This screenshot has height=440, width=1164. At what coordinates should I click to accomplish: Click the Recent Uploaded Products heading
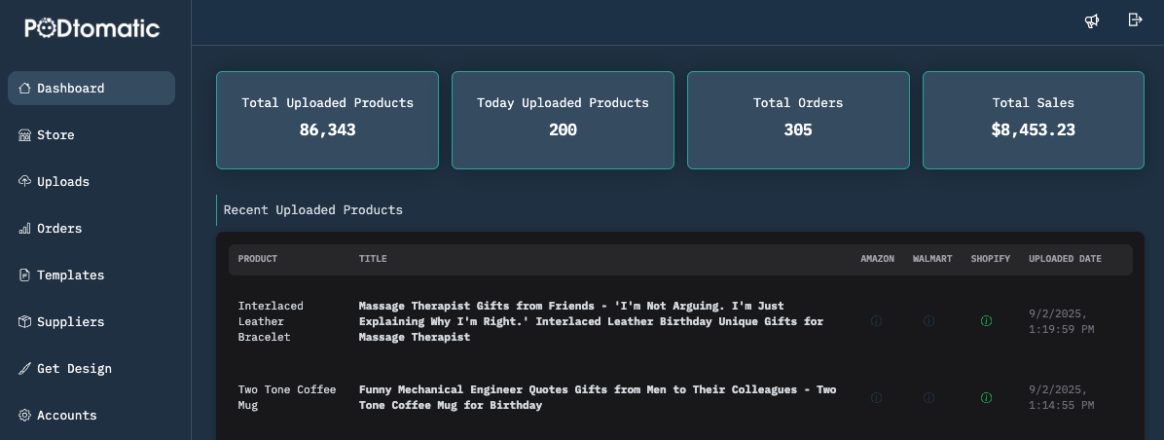[x=313, y=210]
